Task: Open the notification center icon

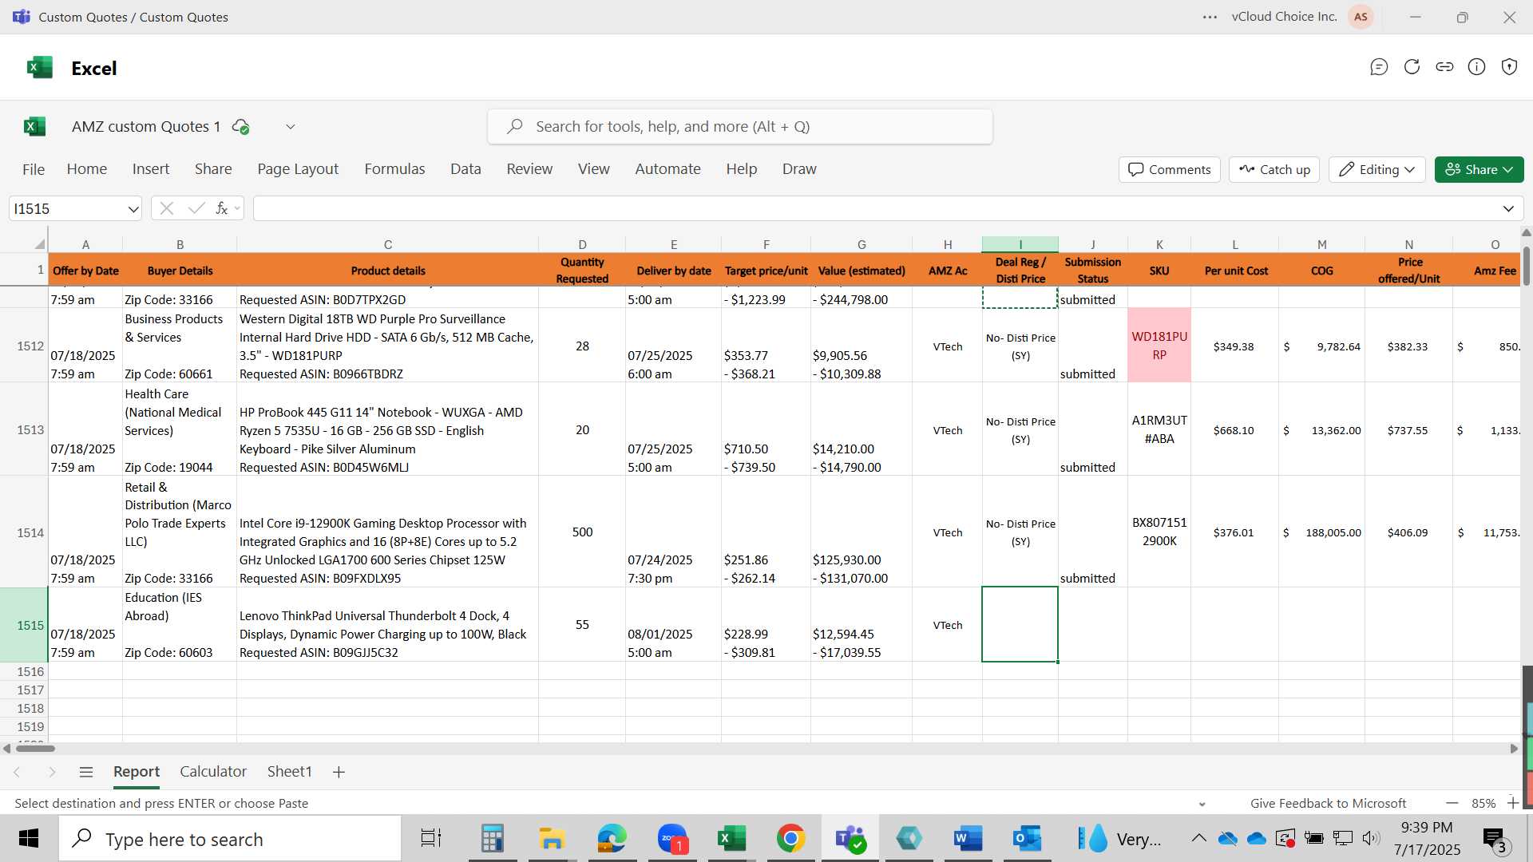Action: tap(1495, 839)
